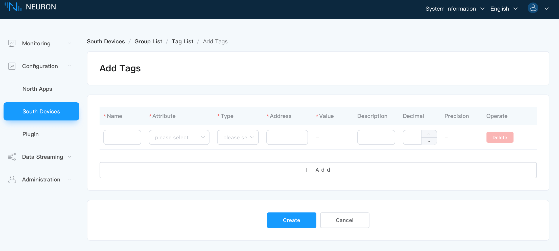Open North Apps in the sidebar

(37, 89)
